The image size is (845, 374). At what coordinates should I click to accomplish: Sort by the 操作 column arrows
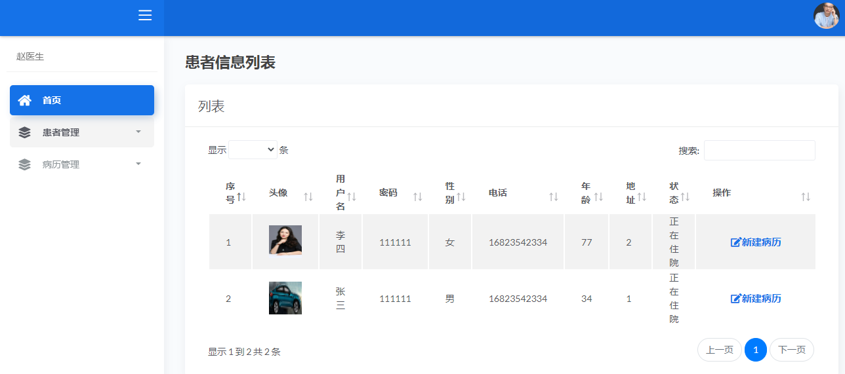pos(806,197)
